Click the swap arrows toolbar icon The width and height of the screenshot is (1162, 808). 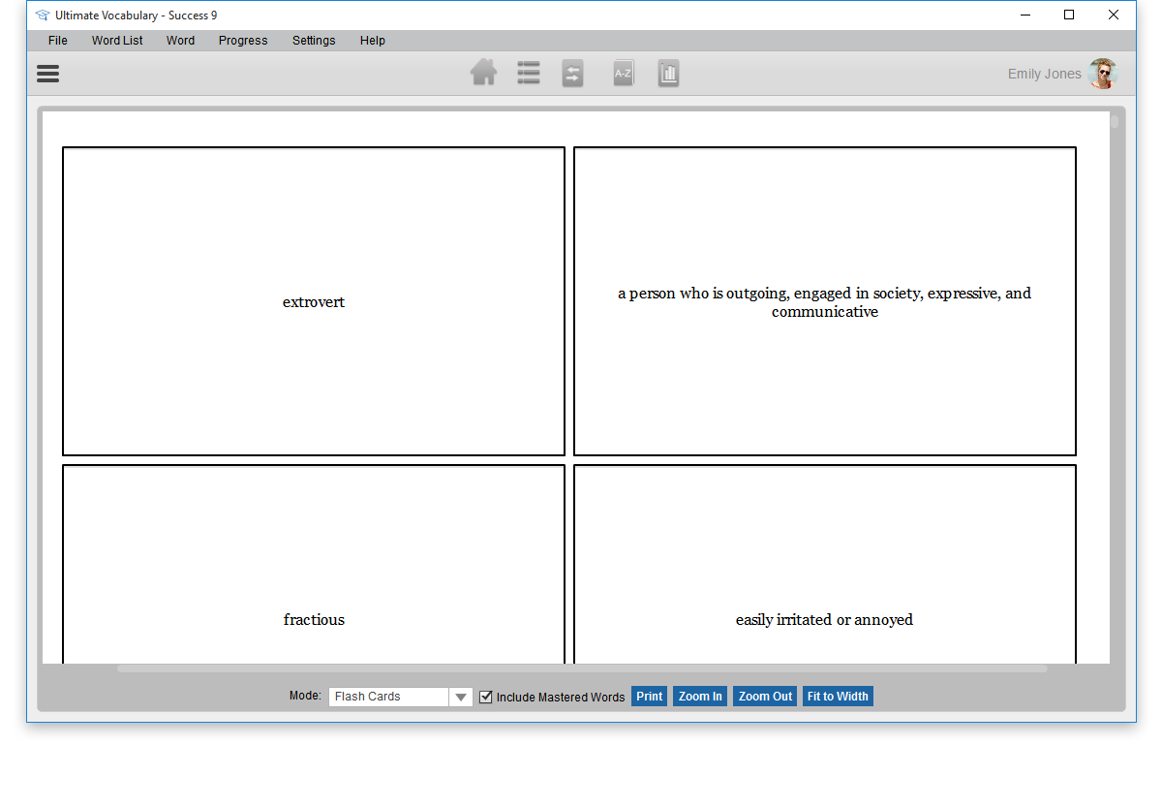click(x=573, y=74)
